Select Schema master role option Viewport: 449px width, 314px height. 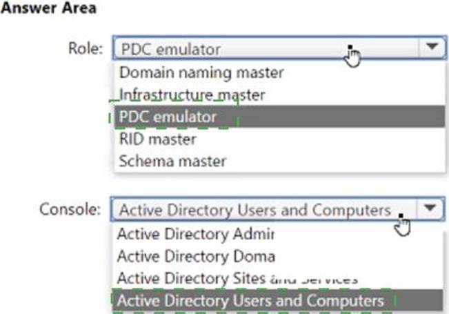click(172, 161)
